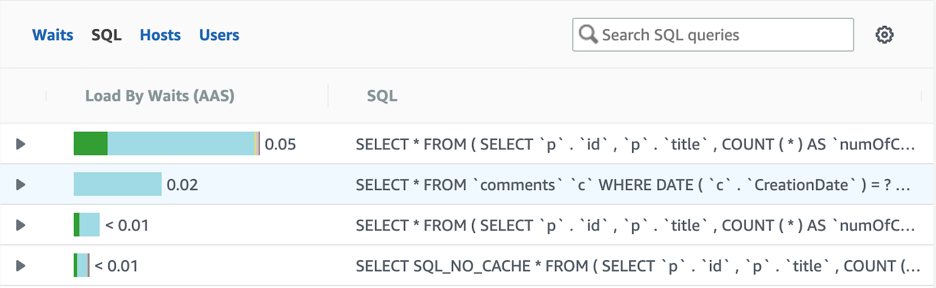Open the Hosts tab
The height and width of the screenshot is (288, 936).
[160, 35]
